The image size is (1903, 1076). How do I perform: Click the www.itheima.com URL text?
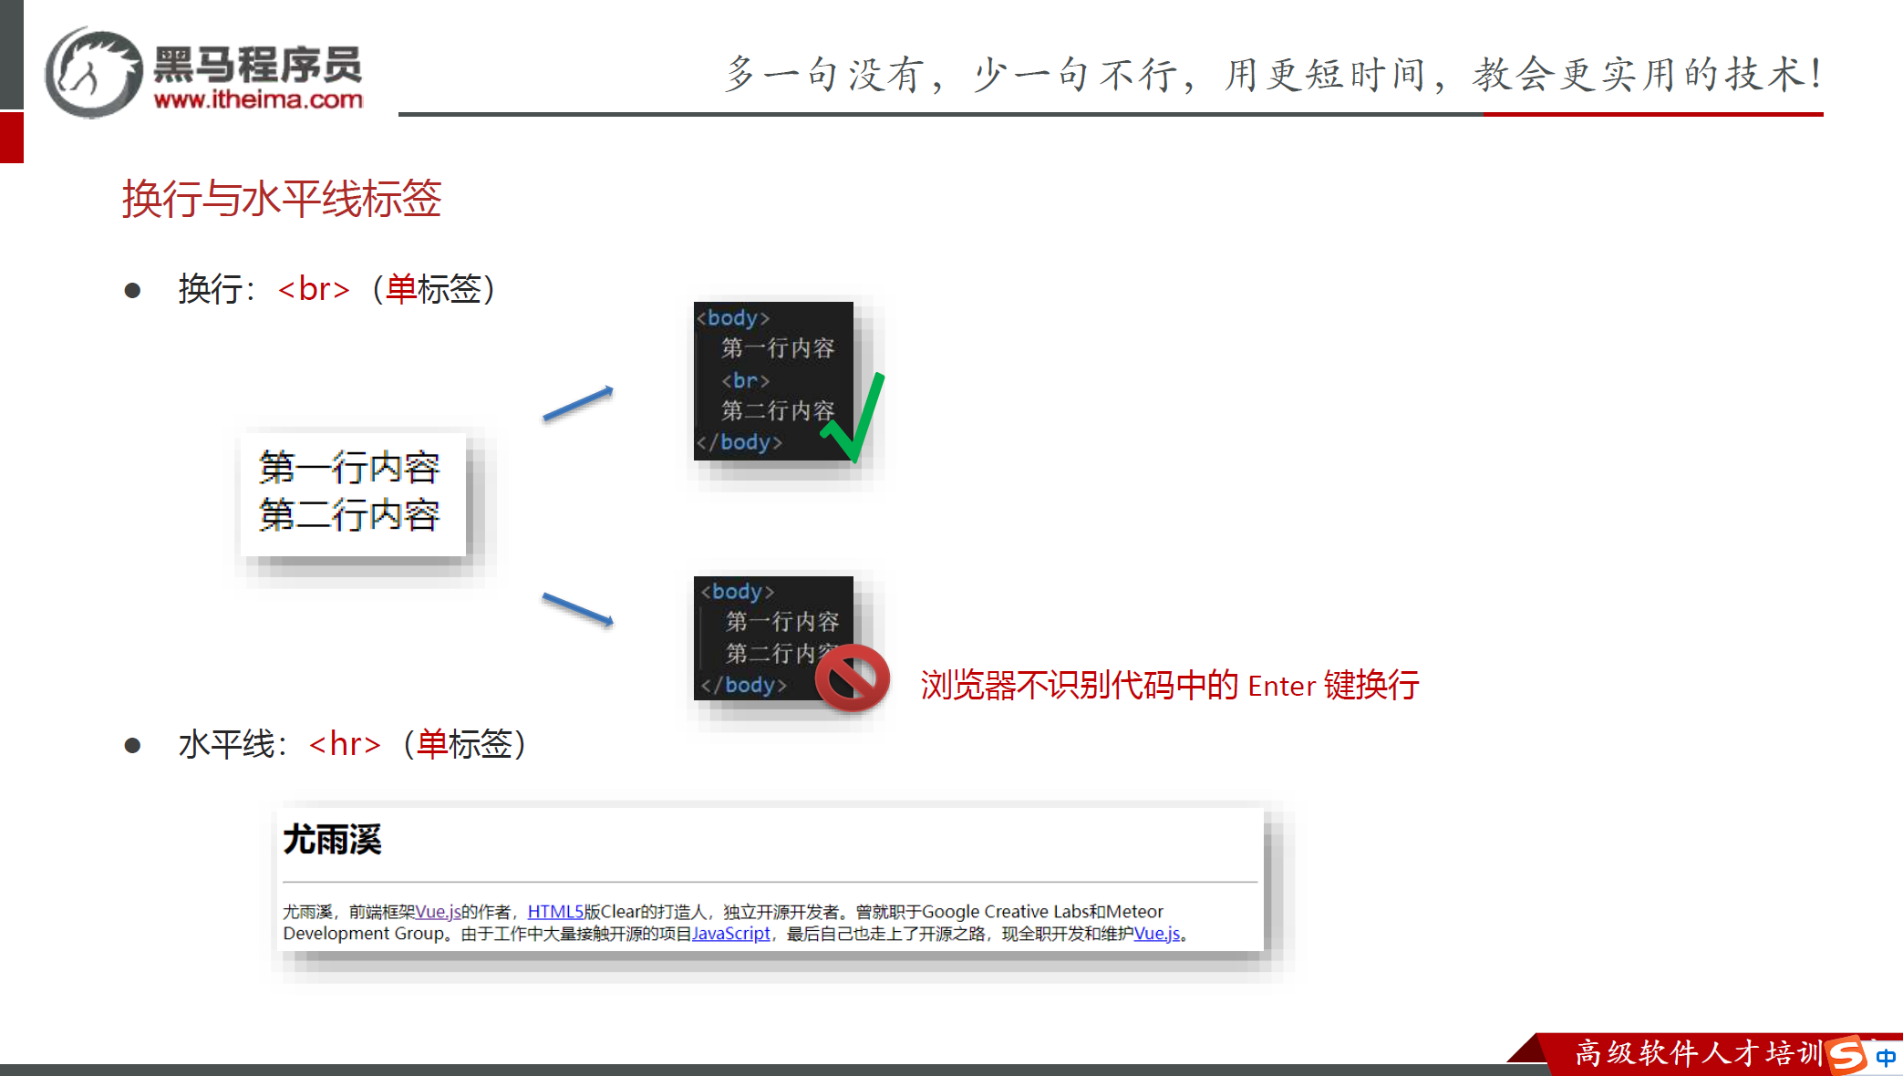coord(258,99)
